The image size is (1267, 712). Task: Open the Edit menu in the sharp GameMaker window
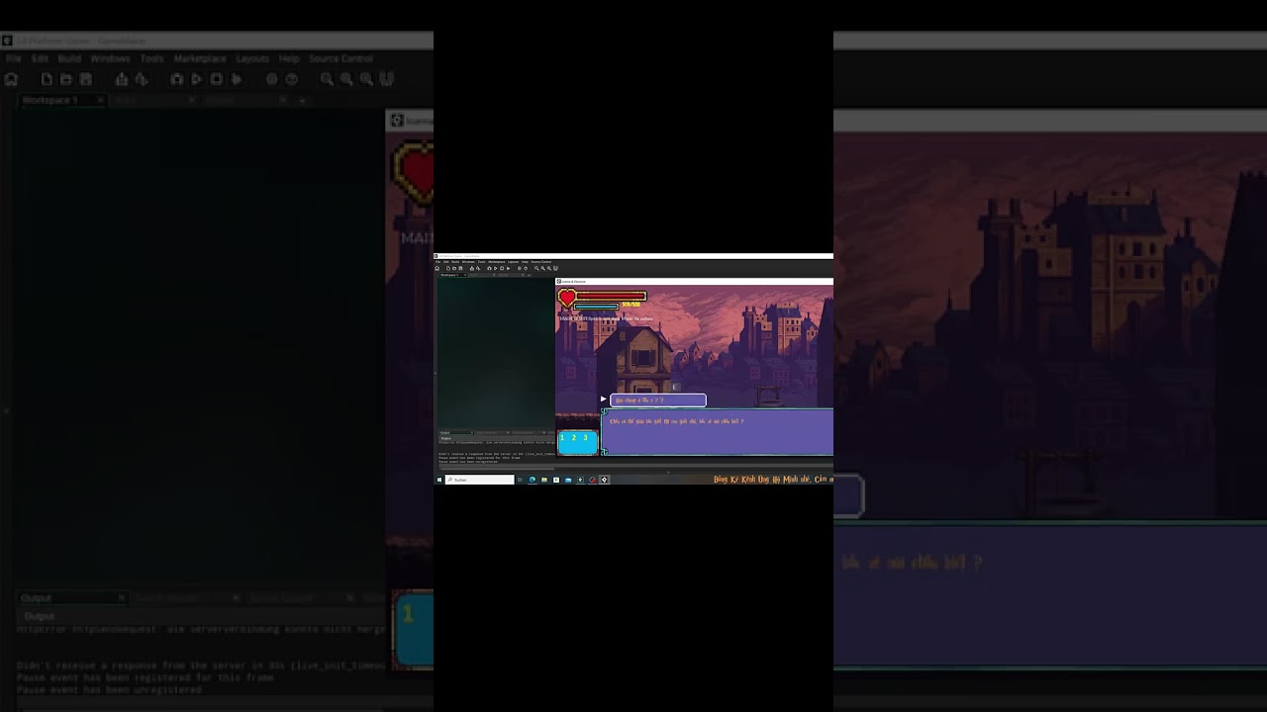(x=446, y=262)
